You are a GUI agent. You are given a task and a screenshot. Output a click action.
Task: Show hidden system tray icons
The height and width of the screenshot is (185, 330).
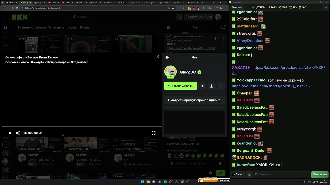pos(300,182)
